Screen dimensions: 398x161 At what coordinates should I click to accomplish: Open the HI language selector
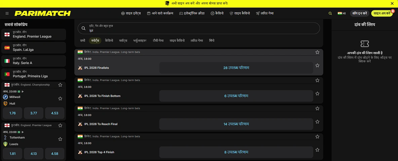342,13
